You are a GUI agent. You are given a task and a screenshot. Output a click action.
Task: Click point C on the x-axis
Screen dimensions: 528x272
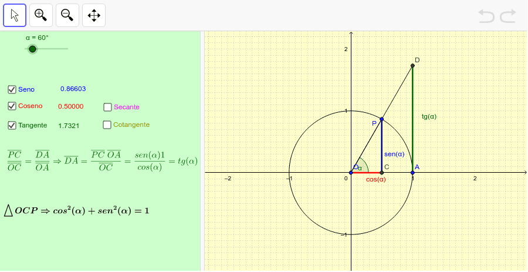[381, 173]
